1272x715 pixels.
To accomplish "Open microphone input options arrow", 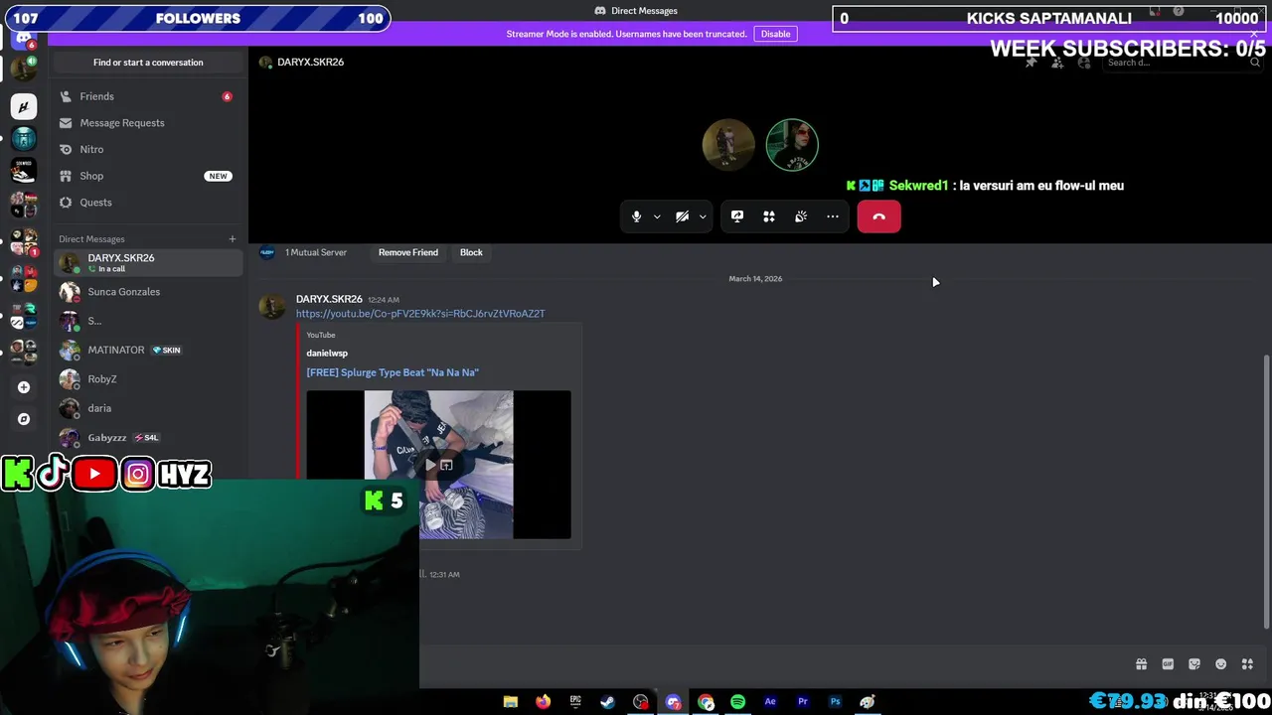I will pyautogui.click(x=657, y=216).
